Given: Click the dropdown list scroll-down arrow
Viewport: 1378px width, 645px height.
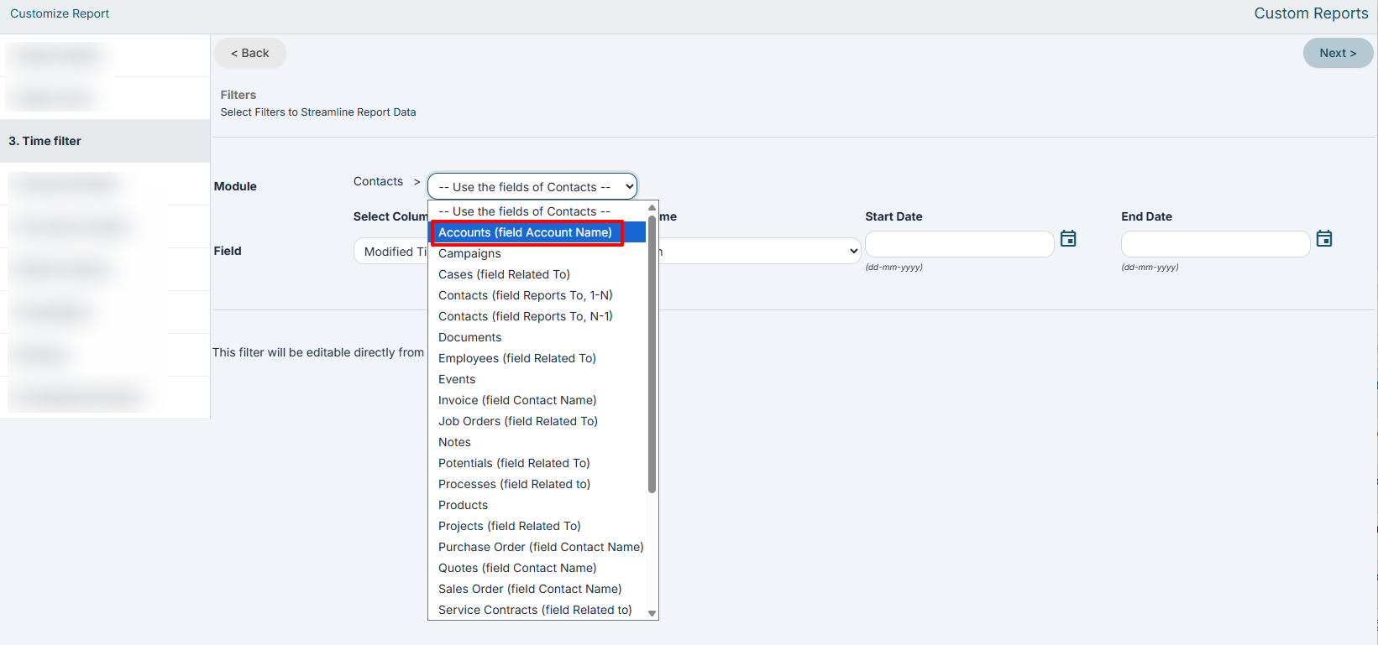Looking at the screenshot, I should 652,613.
